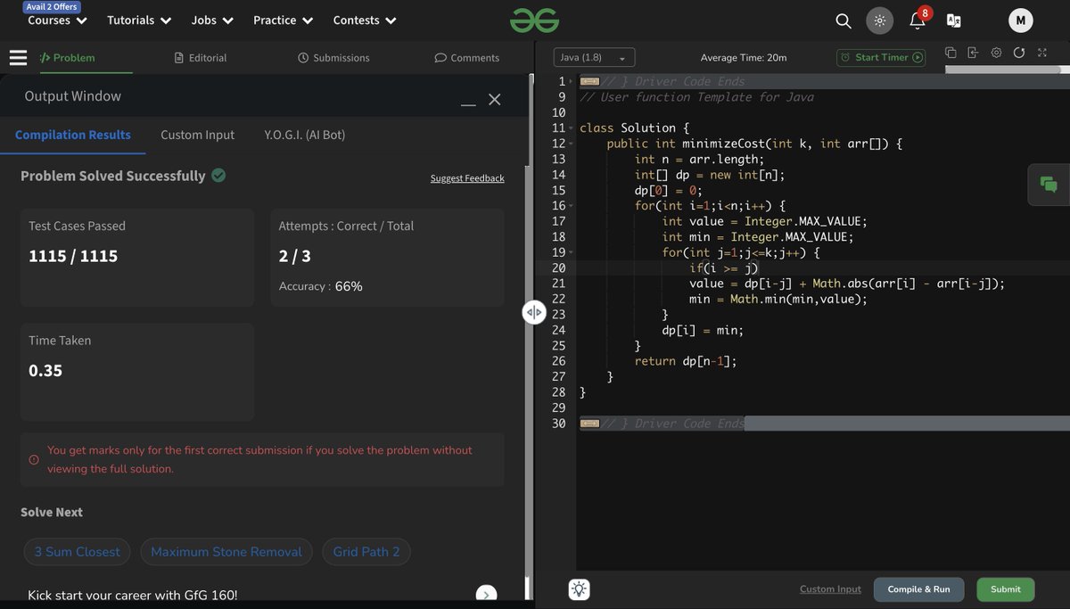Open the hamburger navigation menu
Image resolution: width=1070 pixels, height=609 pixels.
(18, 56)
